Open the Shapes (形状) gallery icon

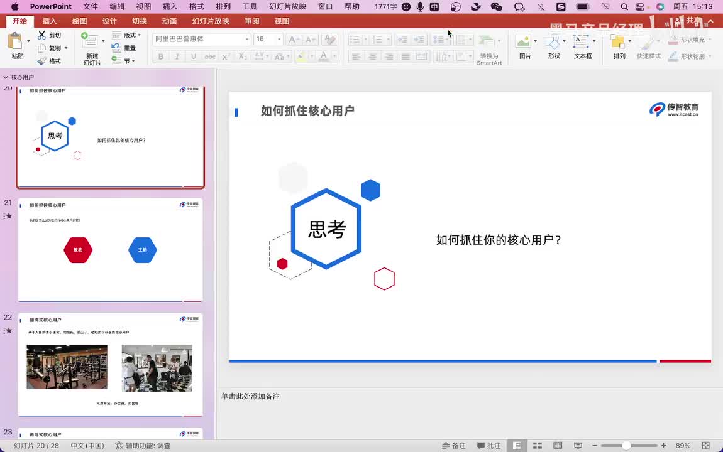click(x=552, y=42)
